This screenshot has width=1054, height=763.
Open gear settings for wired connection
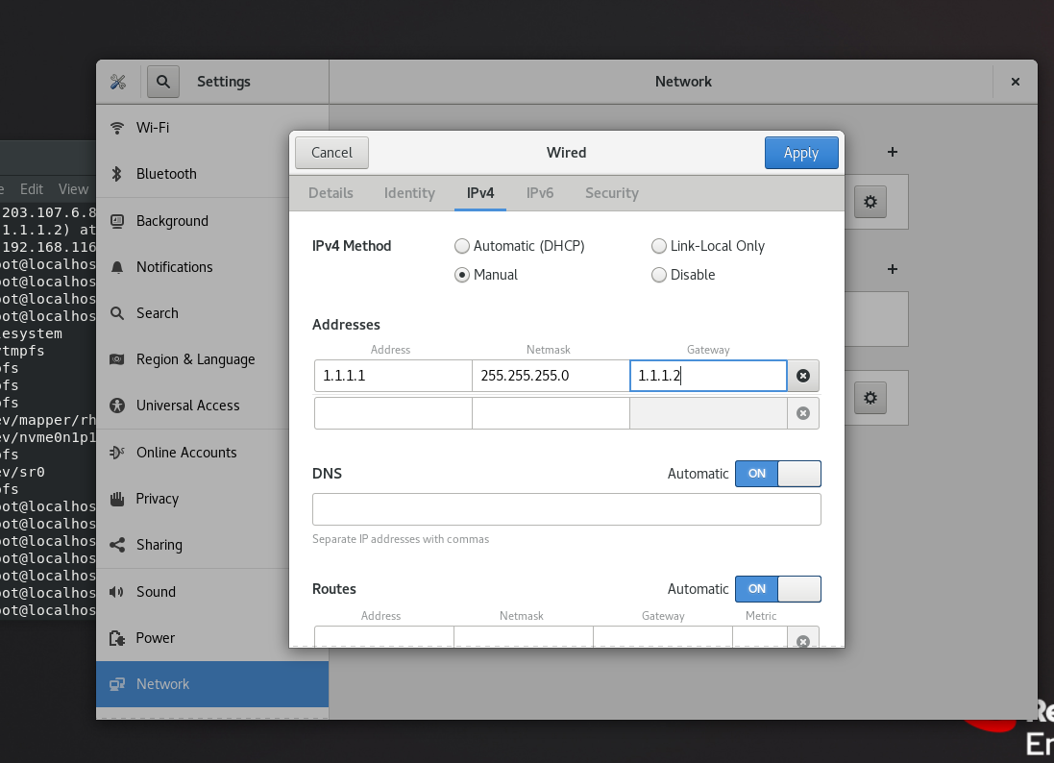click(x=870, y=202)
